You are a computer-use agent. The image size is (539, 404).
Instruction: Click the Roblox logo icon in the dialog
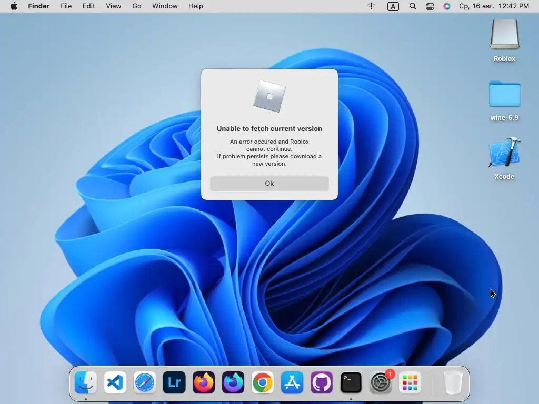(269, 97)
